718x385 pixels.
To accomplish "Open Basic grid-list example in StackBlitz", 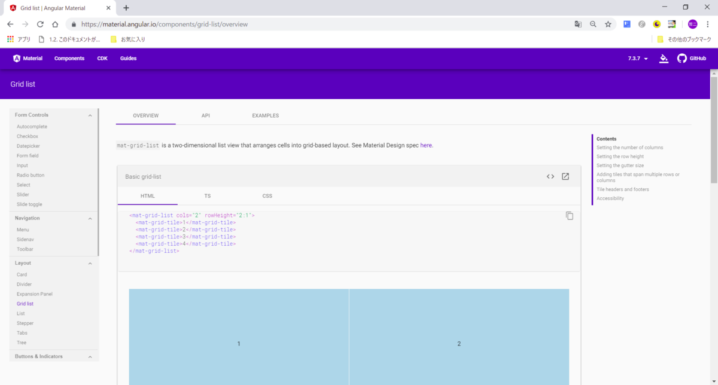I will (565, 176).
